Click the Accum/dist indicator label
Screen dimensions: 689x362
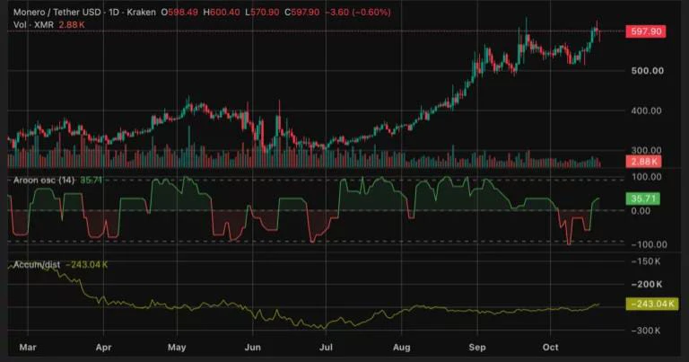(x=37, y=265)
